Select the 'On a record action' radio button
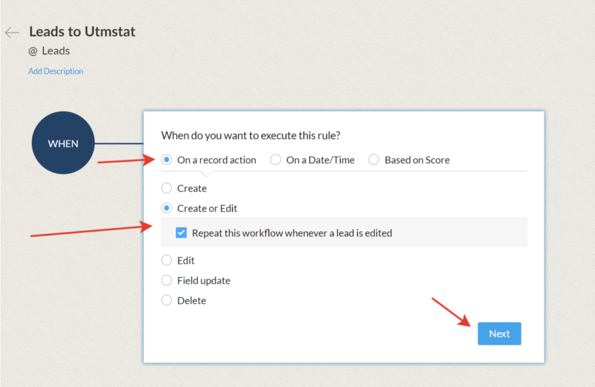This screenshot has width=595, height=387. [x=167, y=160]
